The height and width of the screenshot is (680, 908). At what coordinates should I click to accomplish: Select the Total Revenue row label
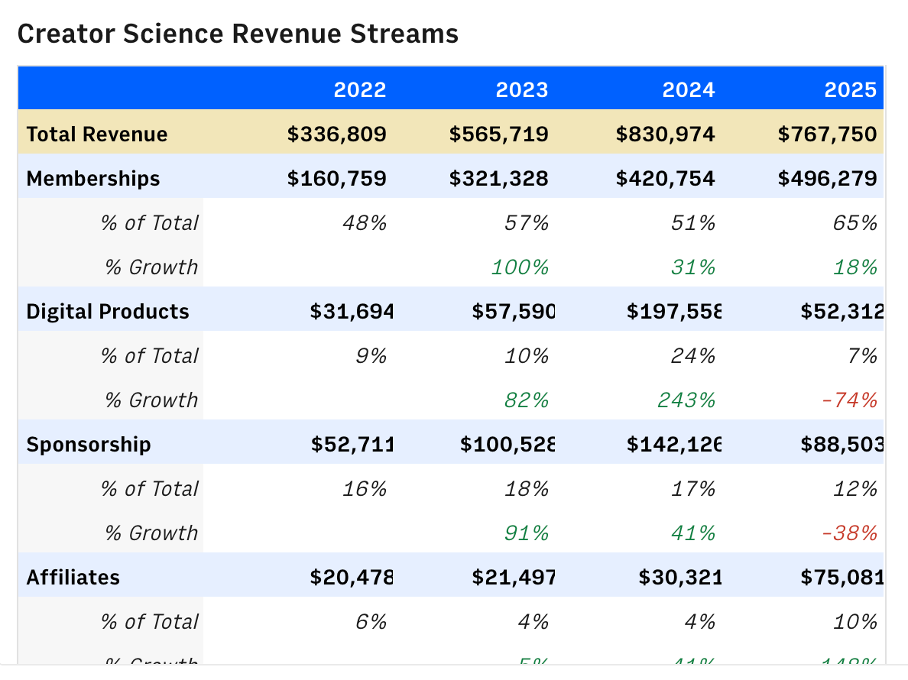coord(97,134)
